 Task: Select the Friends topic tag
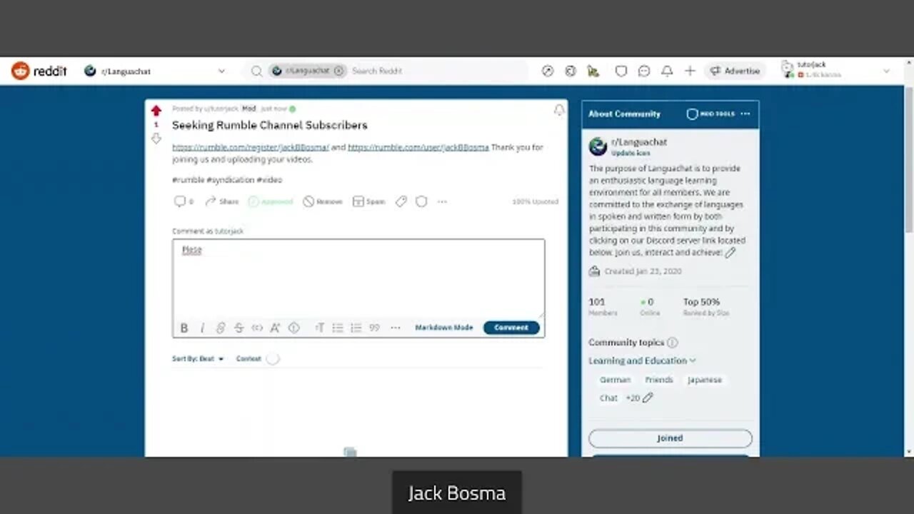659,380
